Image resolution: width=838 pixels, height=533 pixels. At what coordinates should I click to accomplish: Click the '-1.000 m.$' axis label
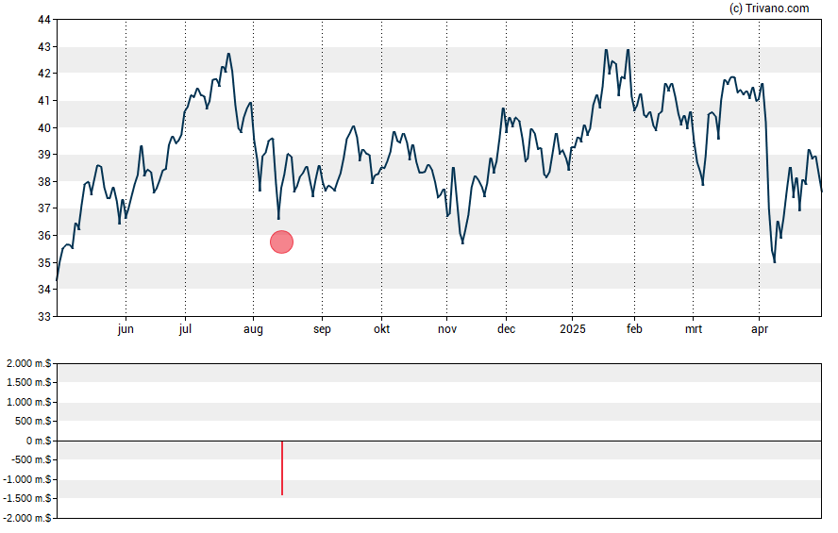tap(27, 479)
